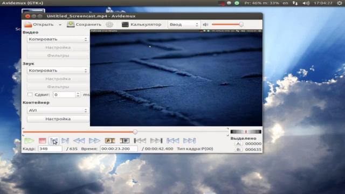
Task: Click the green Play button
Action: [x=29, y=141]
